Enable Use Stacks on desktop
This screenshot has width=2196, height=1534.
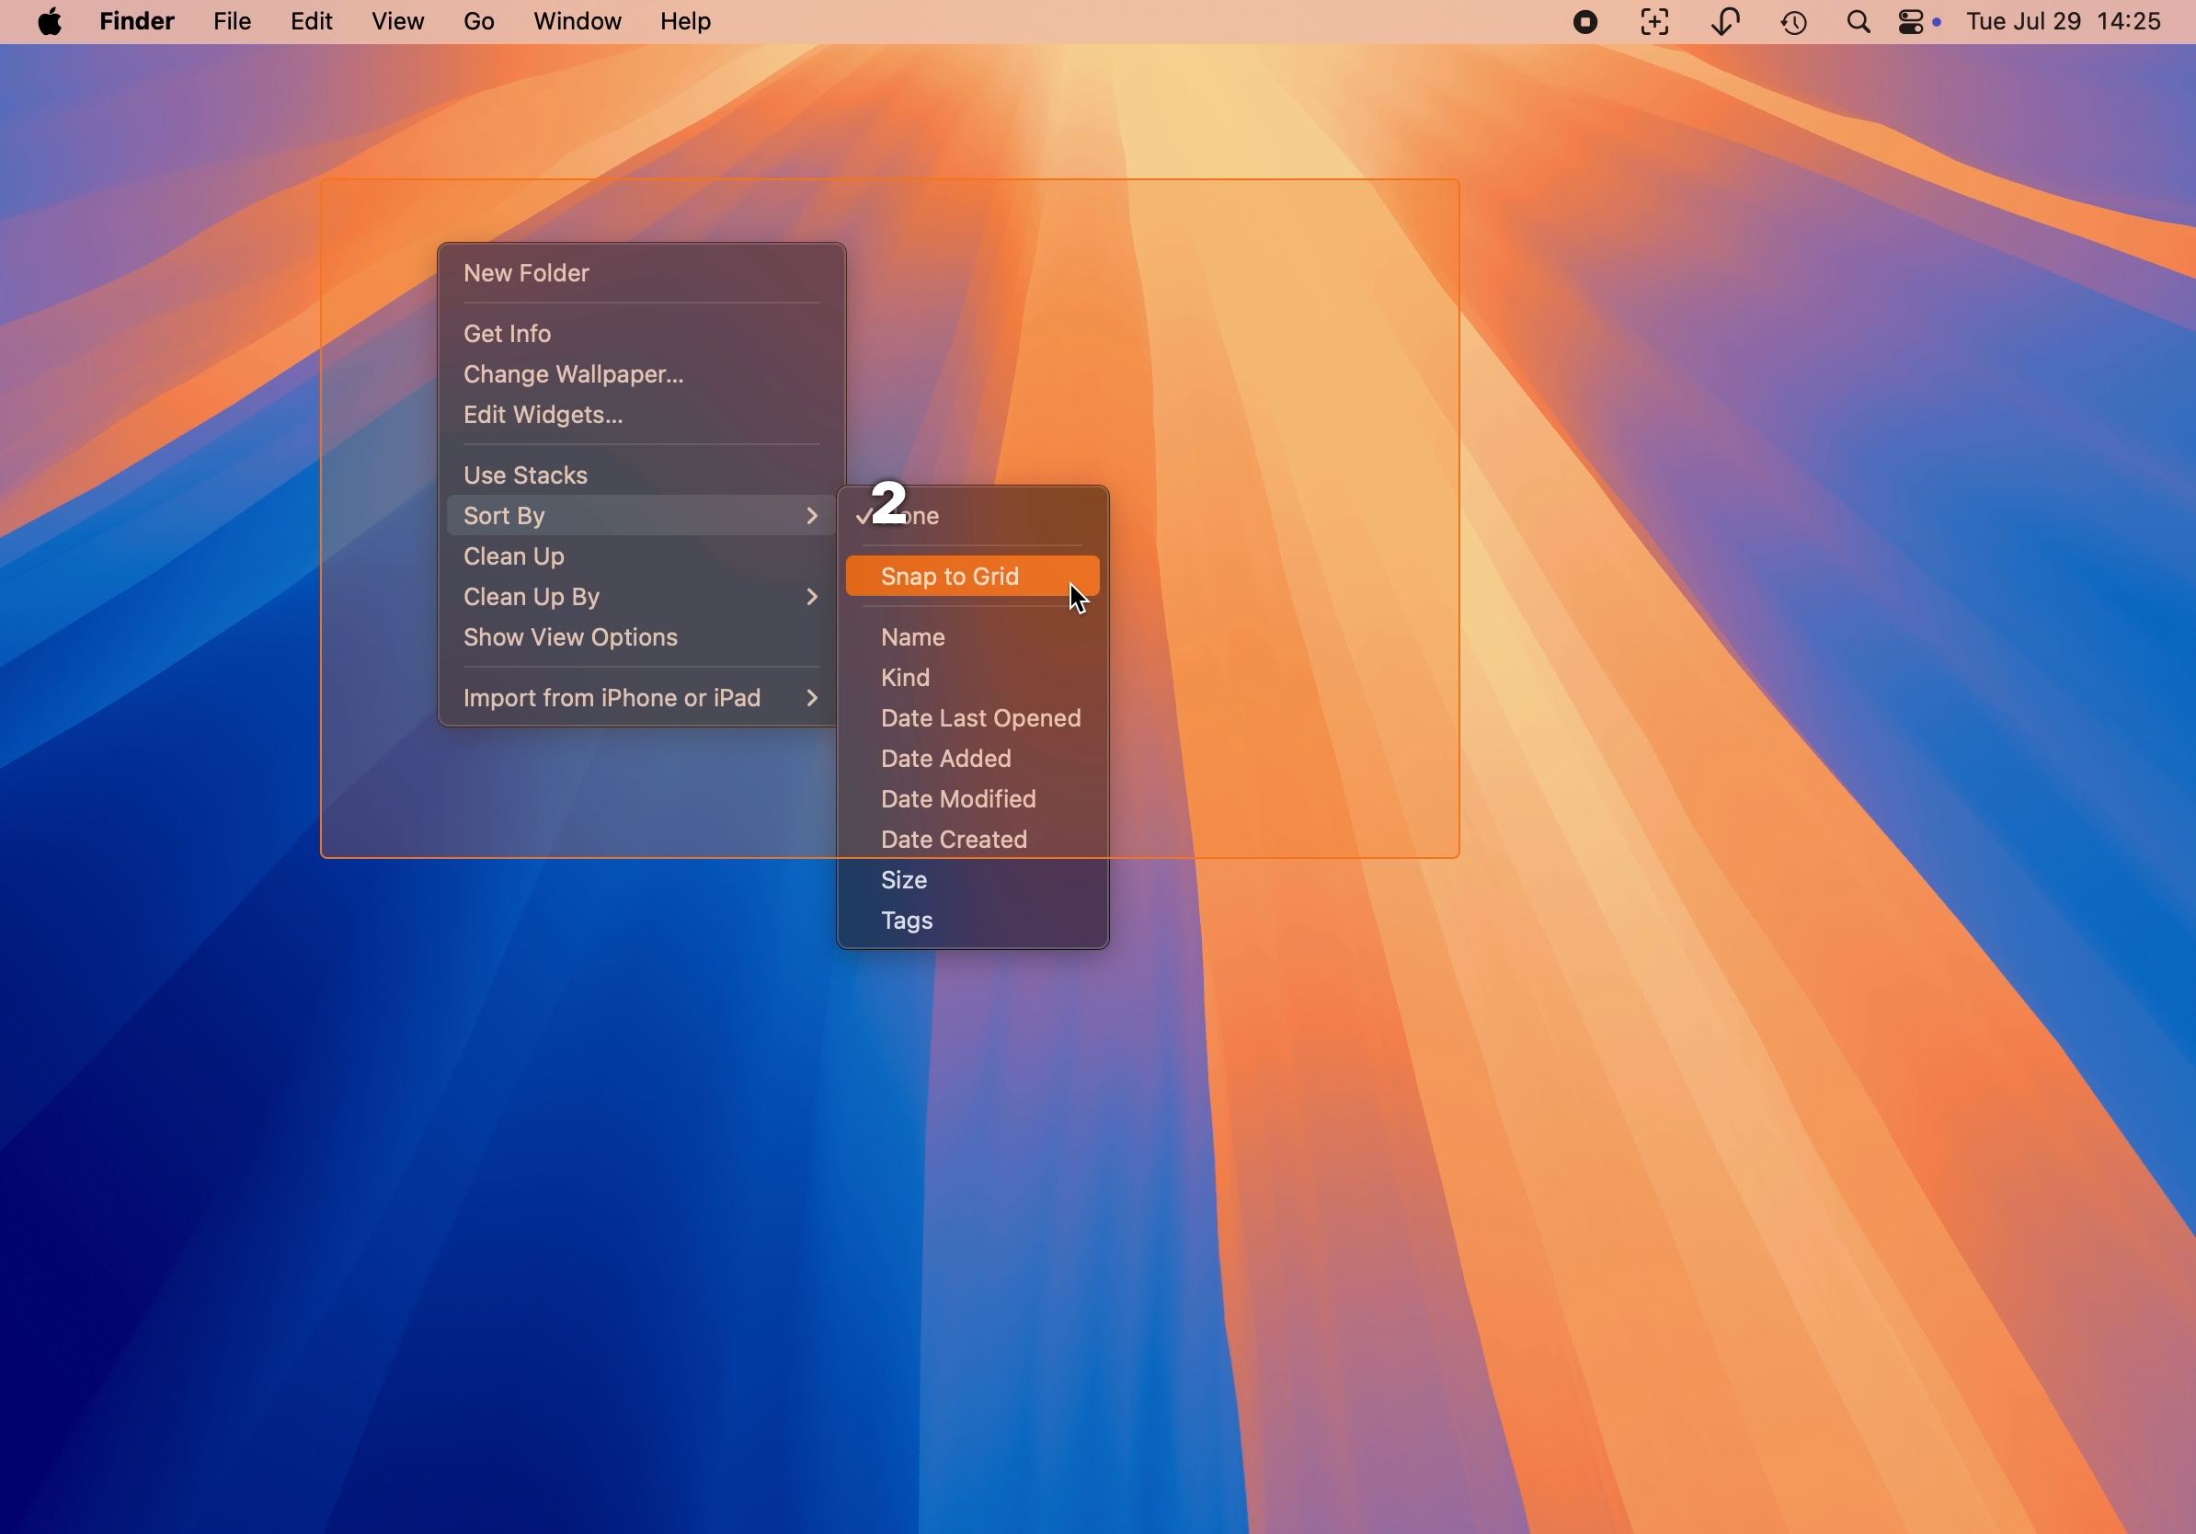[x=526, y=475]
